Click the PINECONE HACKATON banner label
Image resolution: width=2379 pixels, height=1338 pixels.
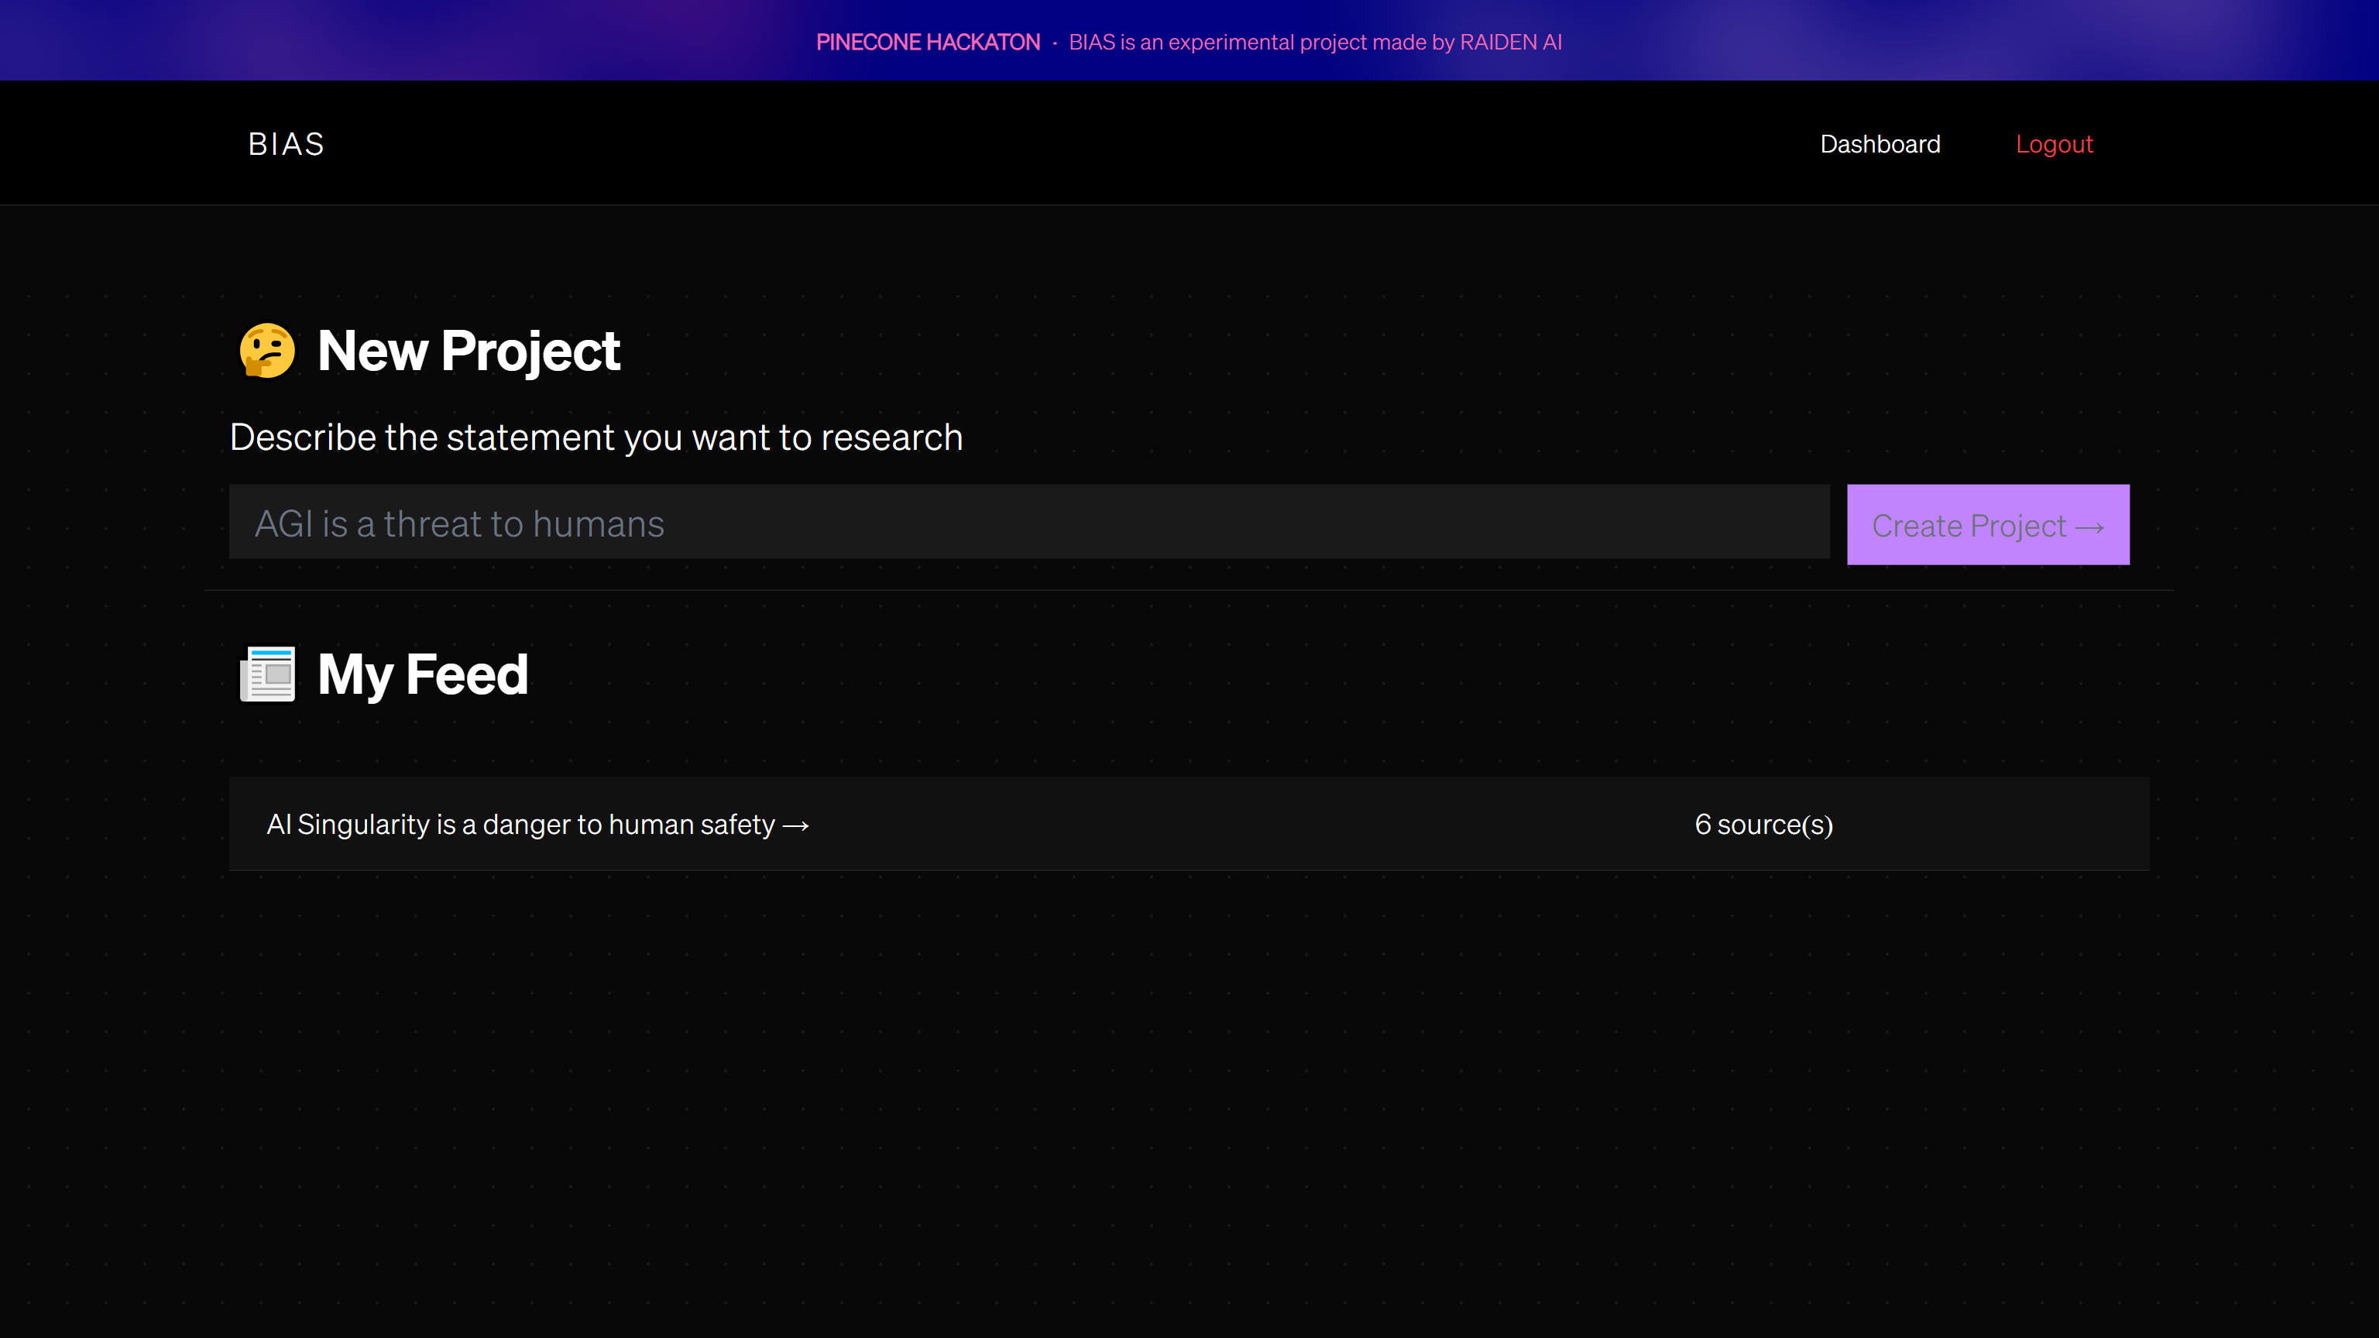[929, 43]
